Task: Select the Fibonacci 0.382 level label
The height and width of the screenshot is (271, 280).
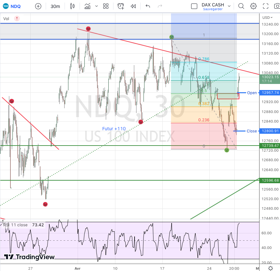Action: [x=204, y=104]
